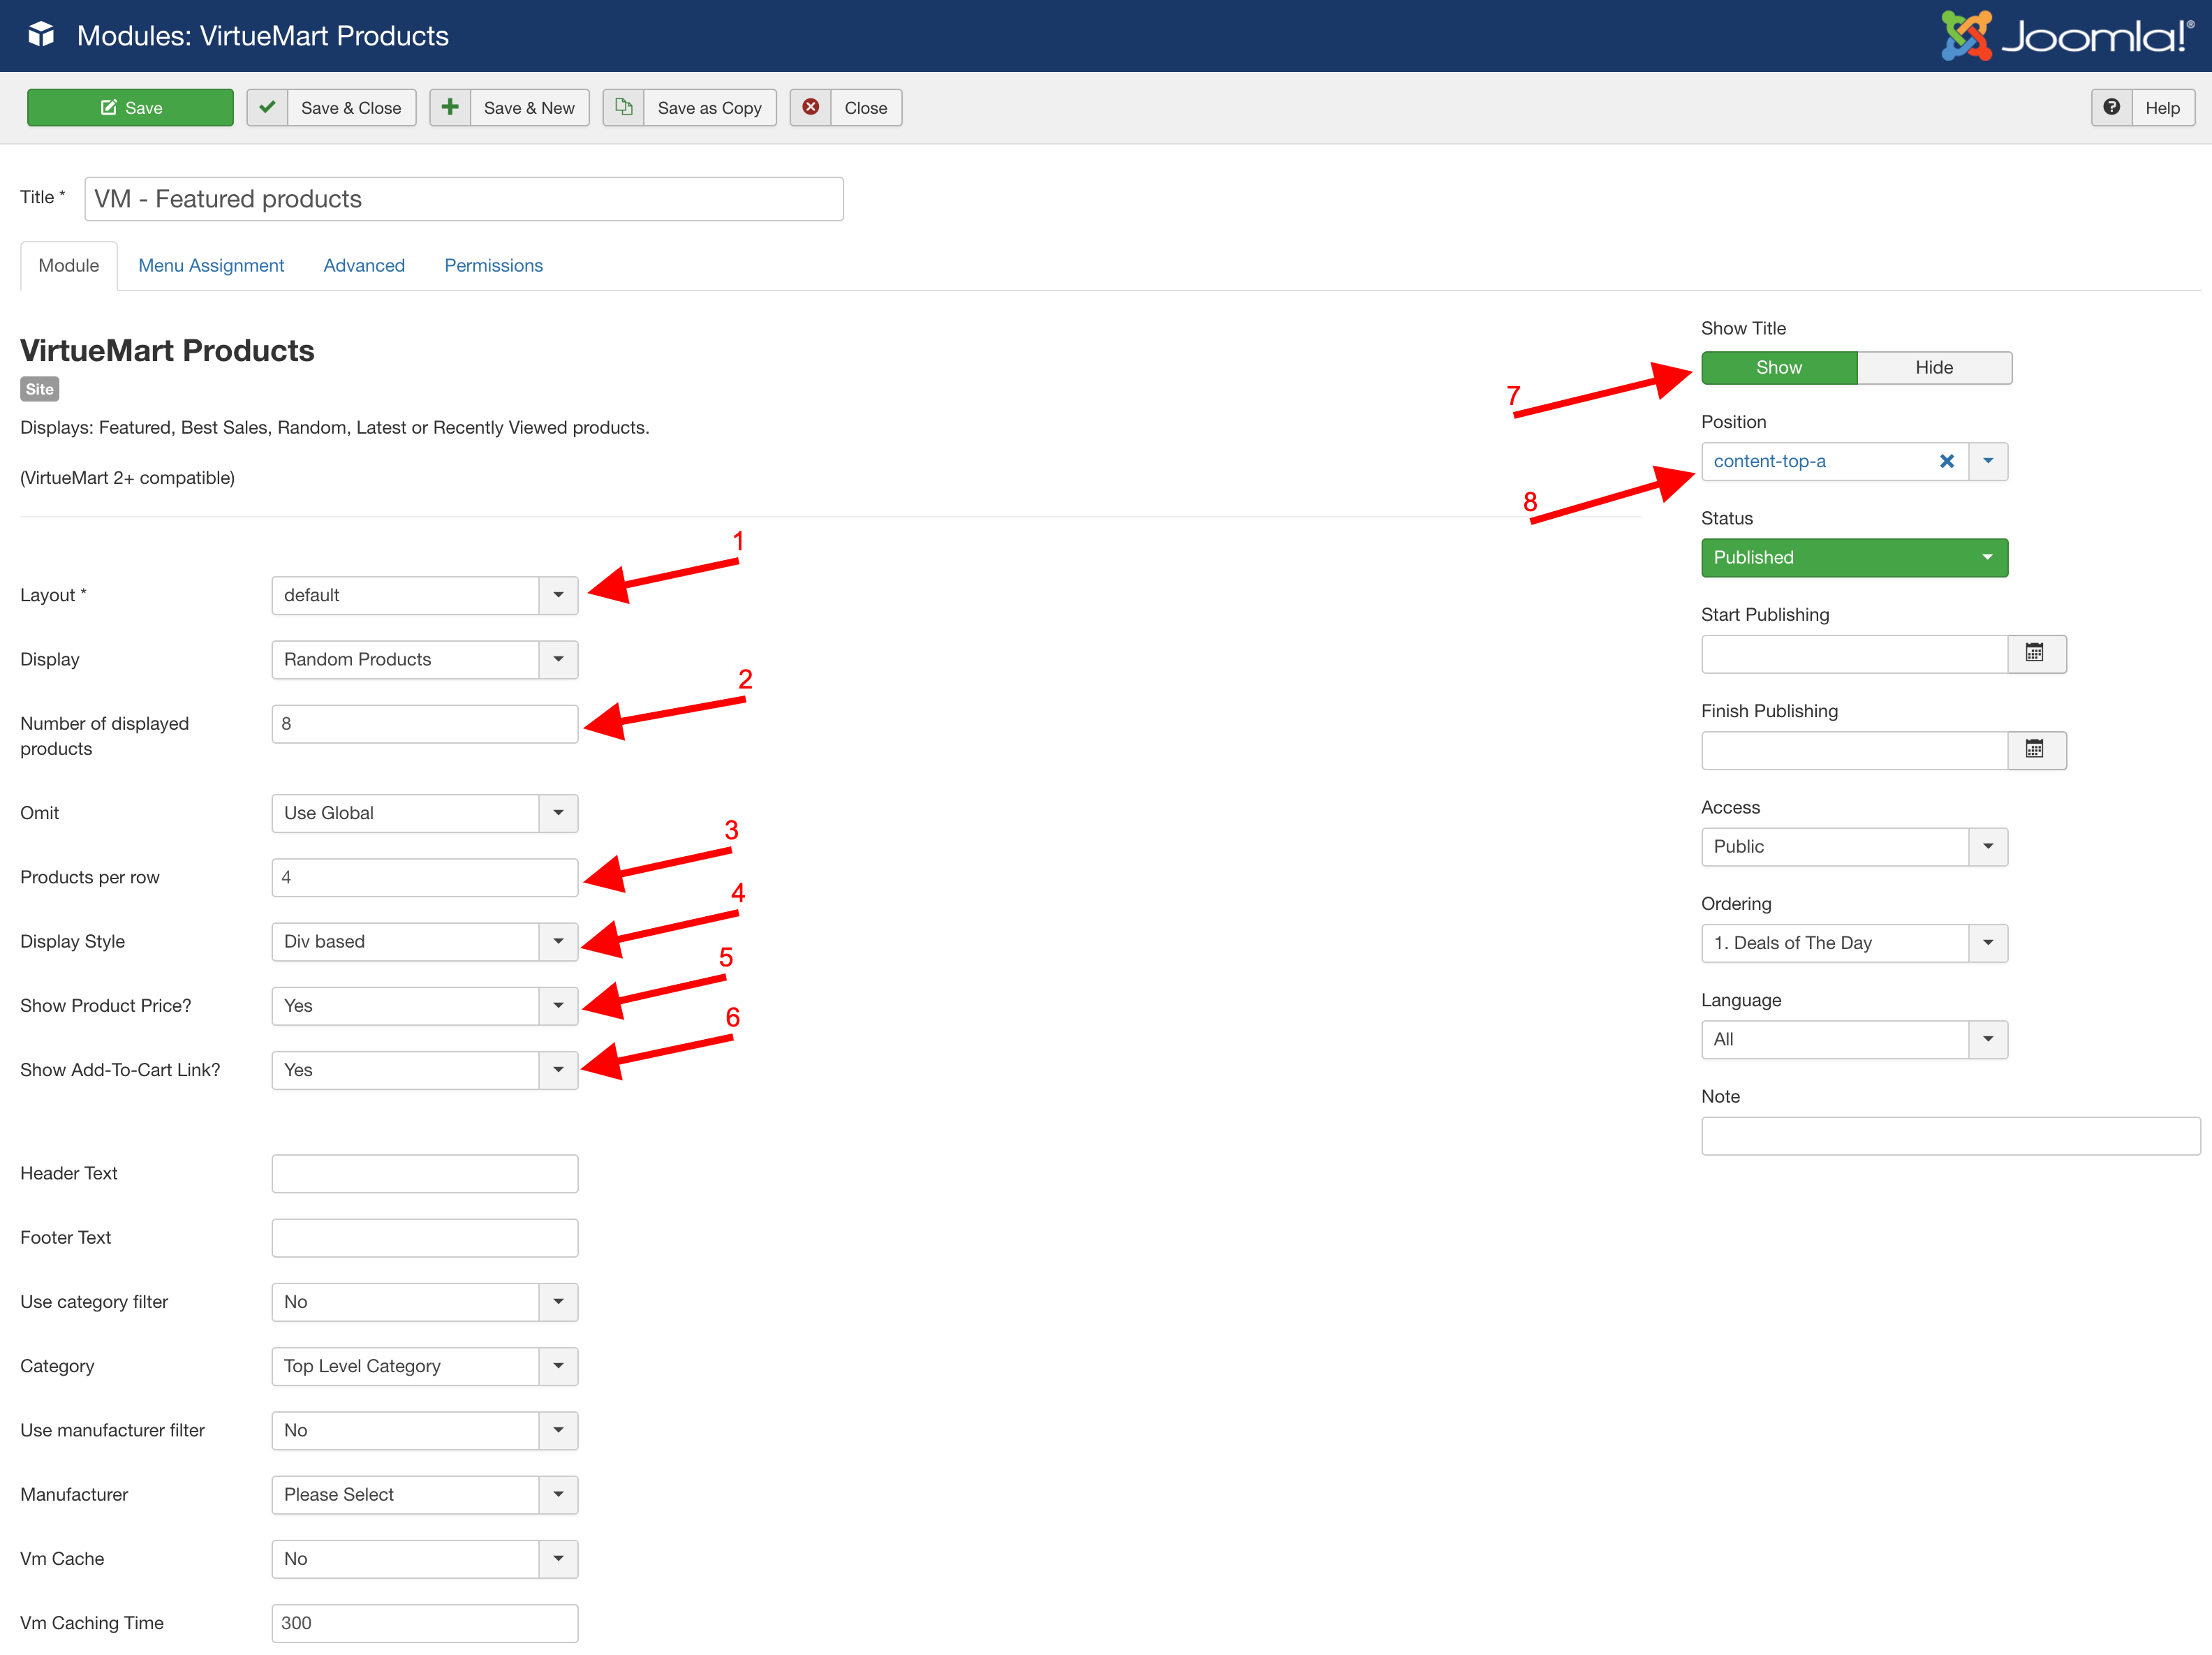Expand the Language All dropdown
Screen dimensions: 2212x1655
pos(1854,1039)
